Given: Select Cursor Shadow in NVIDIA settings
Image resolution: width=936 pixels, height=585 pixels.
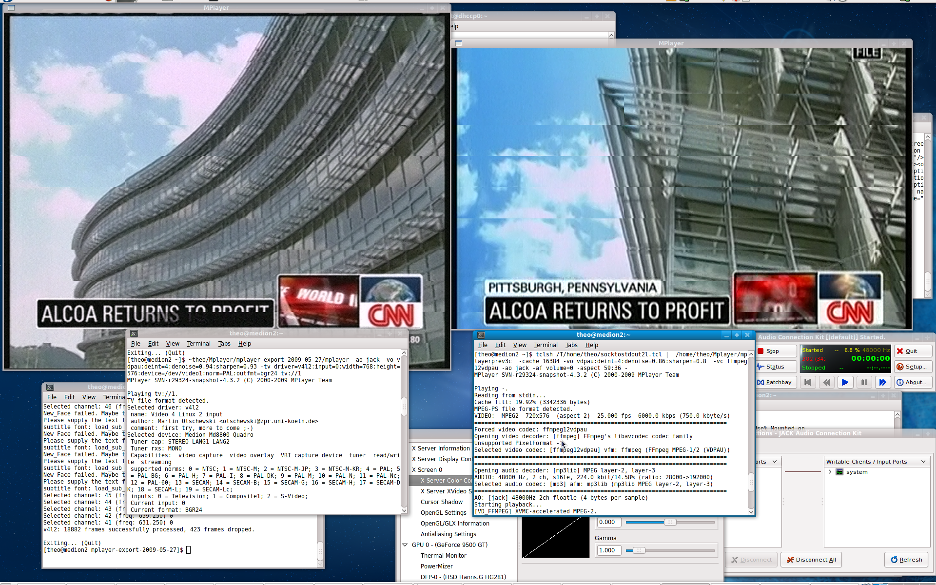Looking at the screenshot, I should [x=442, y=502].
